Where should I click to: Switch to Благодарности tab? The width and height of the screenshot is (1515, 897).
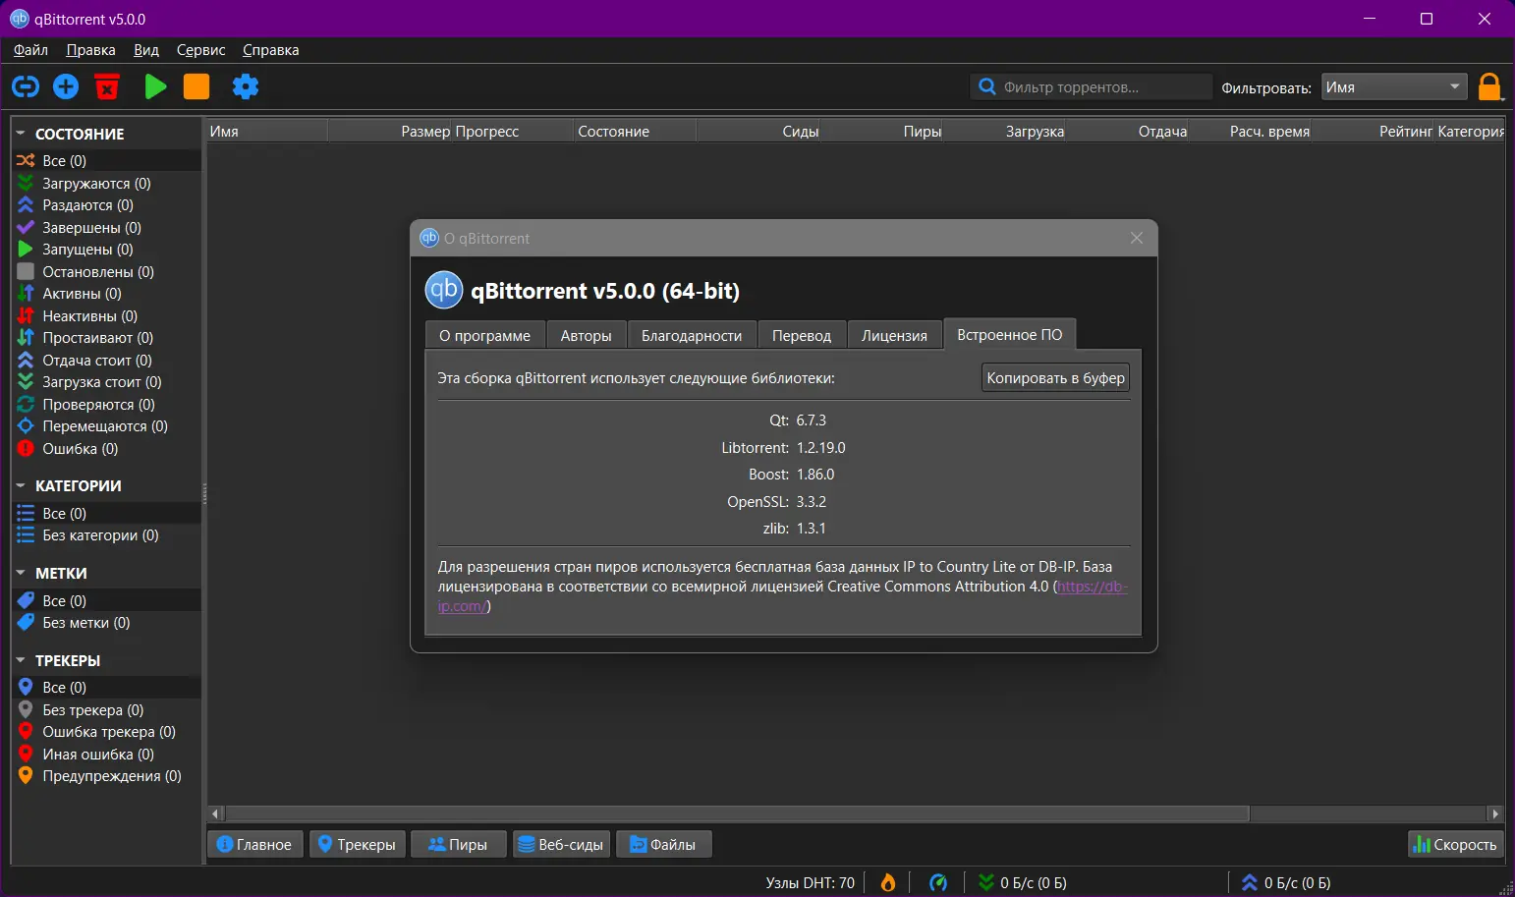click(x=692, y=335)
